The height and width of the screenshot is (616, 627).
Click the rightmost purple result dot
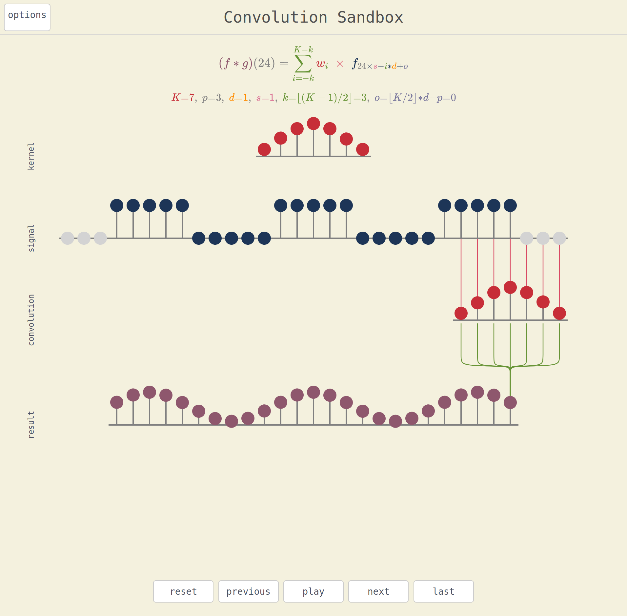pyautogui.click(x=510, y=402)
